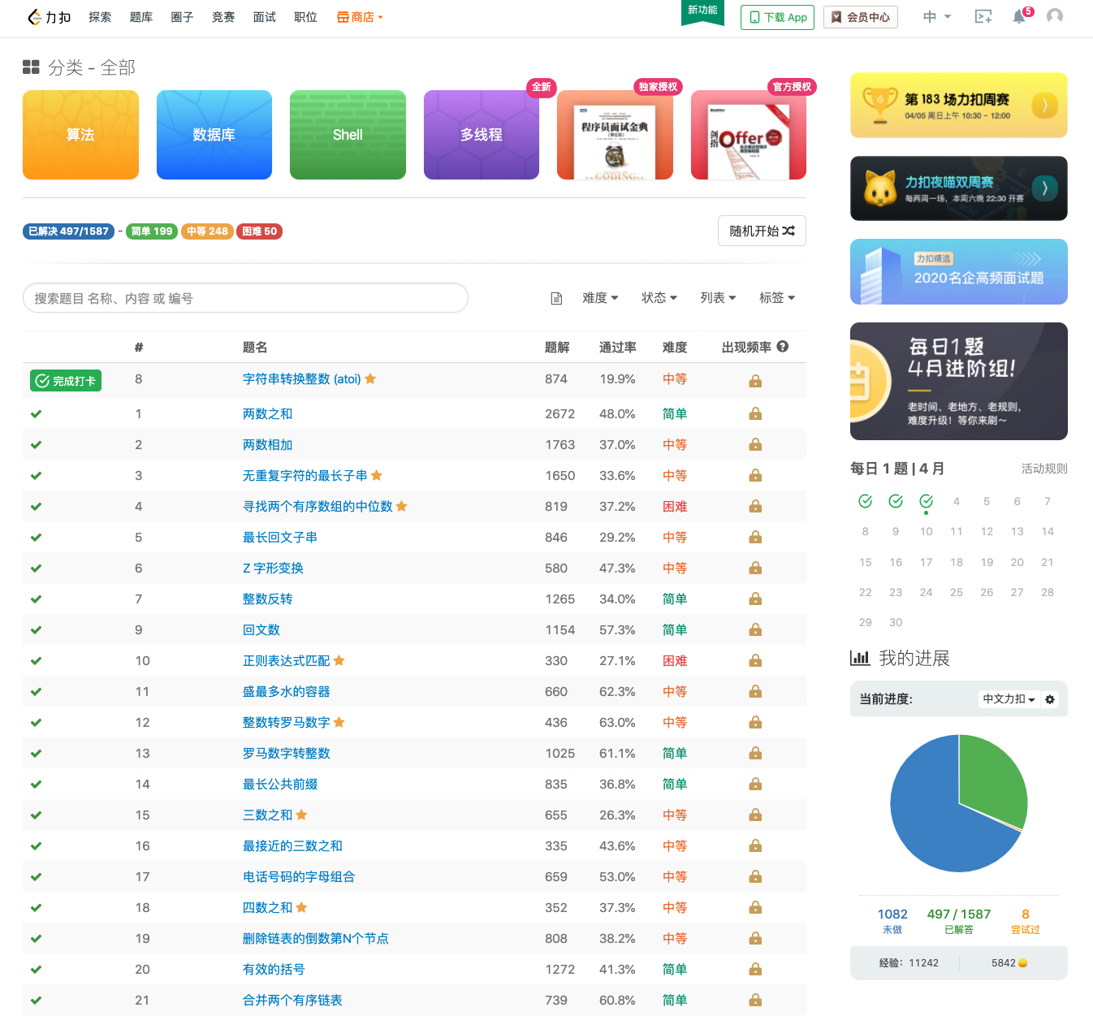Screen dimensions: 1093x1016
Task: Open the 难度 filter dropdown
Action: point(600,297)
